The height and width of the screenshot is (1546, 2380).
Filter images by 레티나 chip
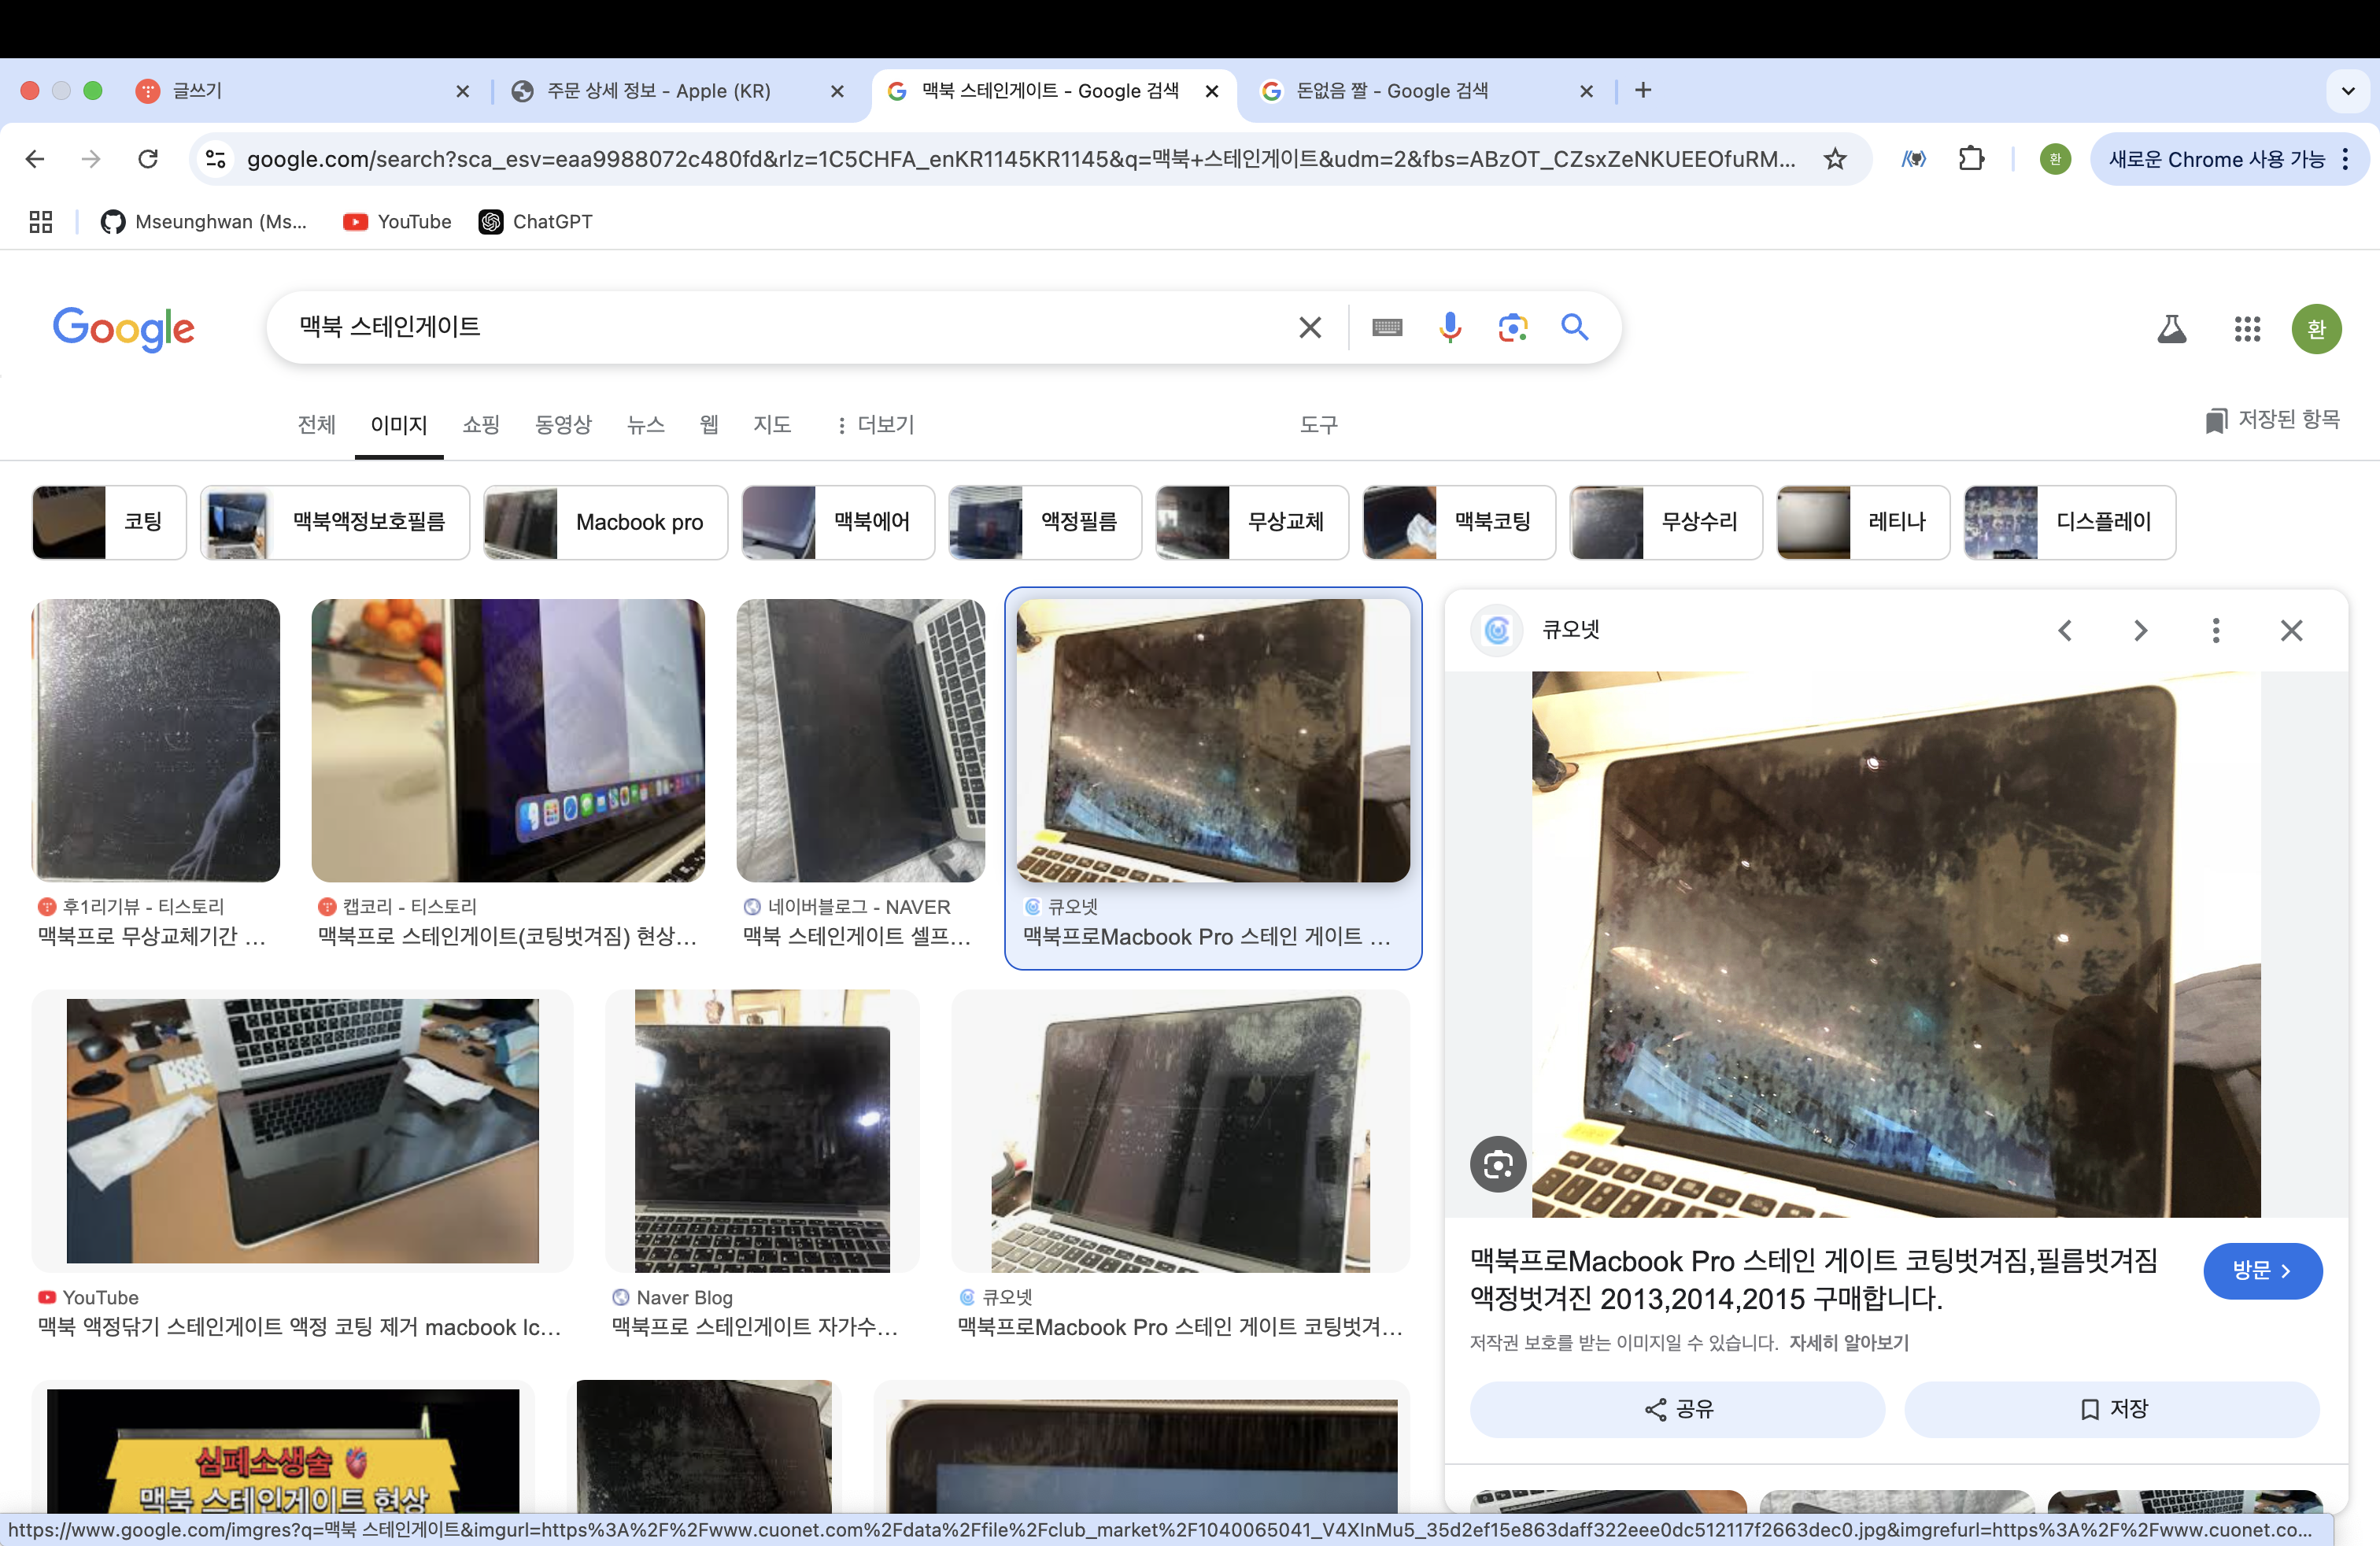(x=1863, y=522)
